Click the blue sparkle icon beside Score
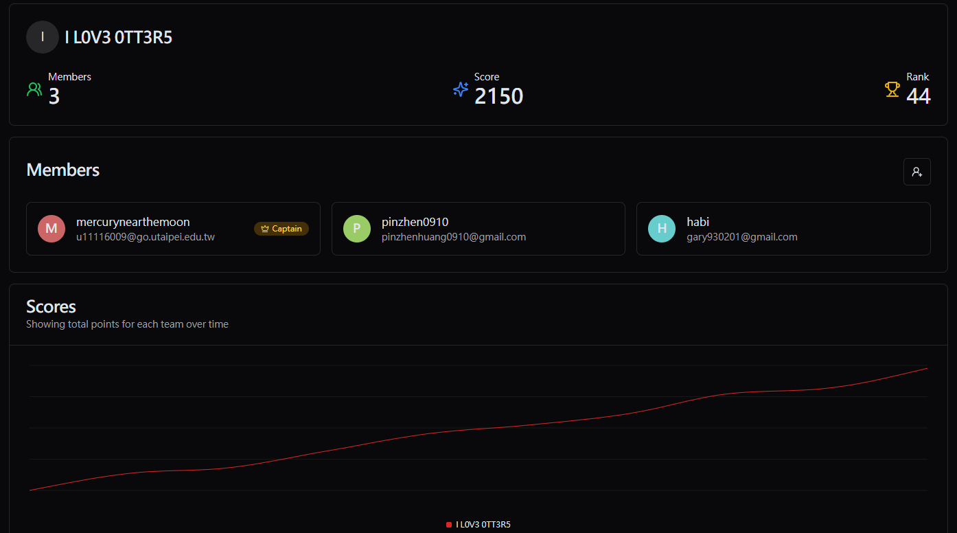Screen dimensions: 957x533 (x=461, y=89)
